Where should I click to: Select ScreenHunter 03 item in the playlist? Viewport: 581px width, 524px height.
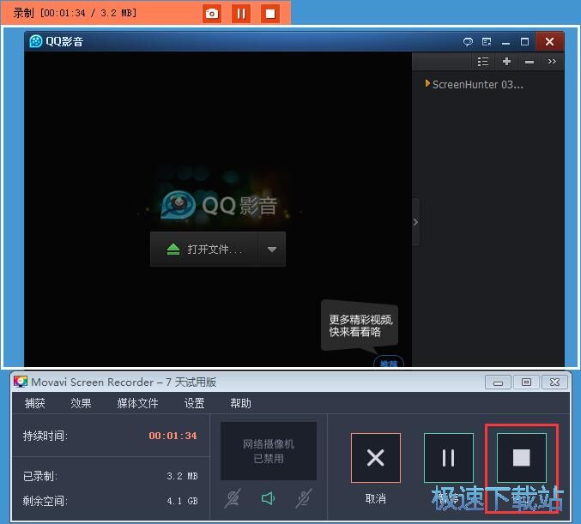click(477, 85)
